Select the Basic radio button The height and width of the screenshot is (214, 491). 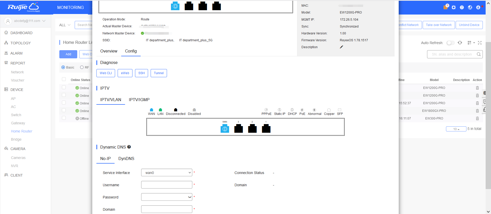[63, 67]
